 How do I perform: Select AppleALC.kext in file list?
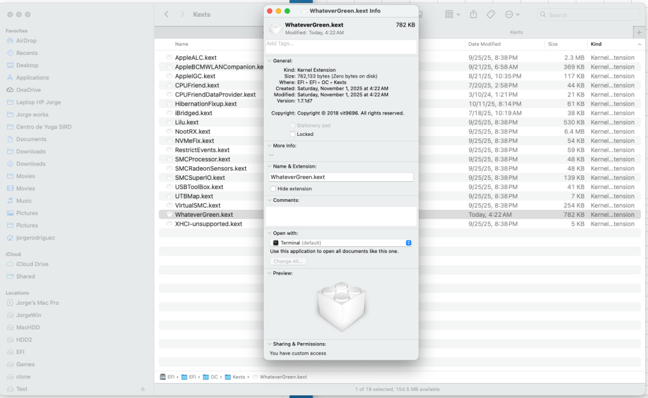pyautogui.click(x=196, y=58)
